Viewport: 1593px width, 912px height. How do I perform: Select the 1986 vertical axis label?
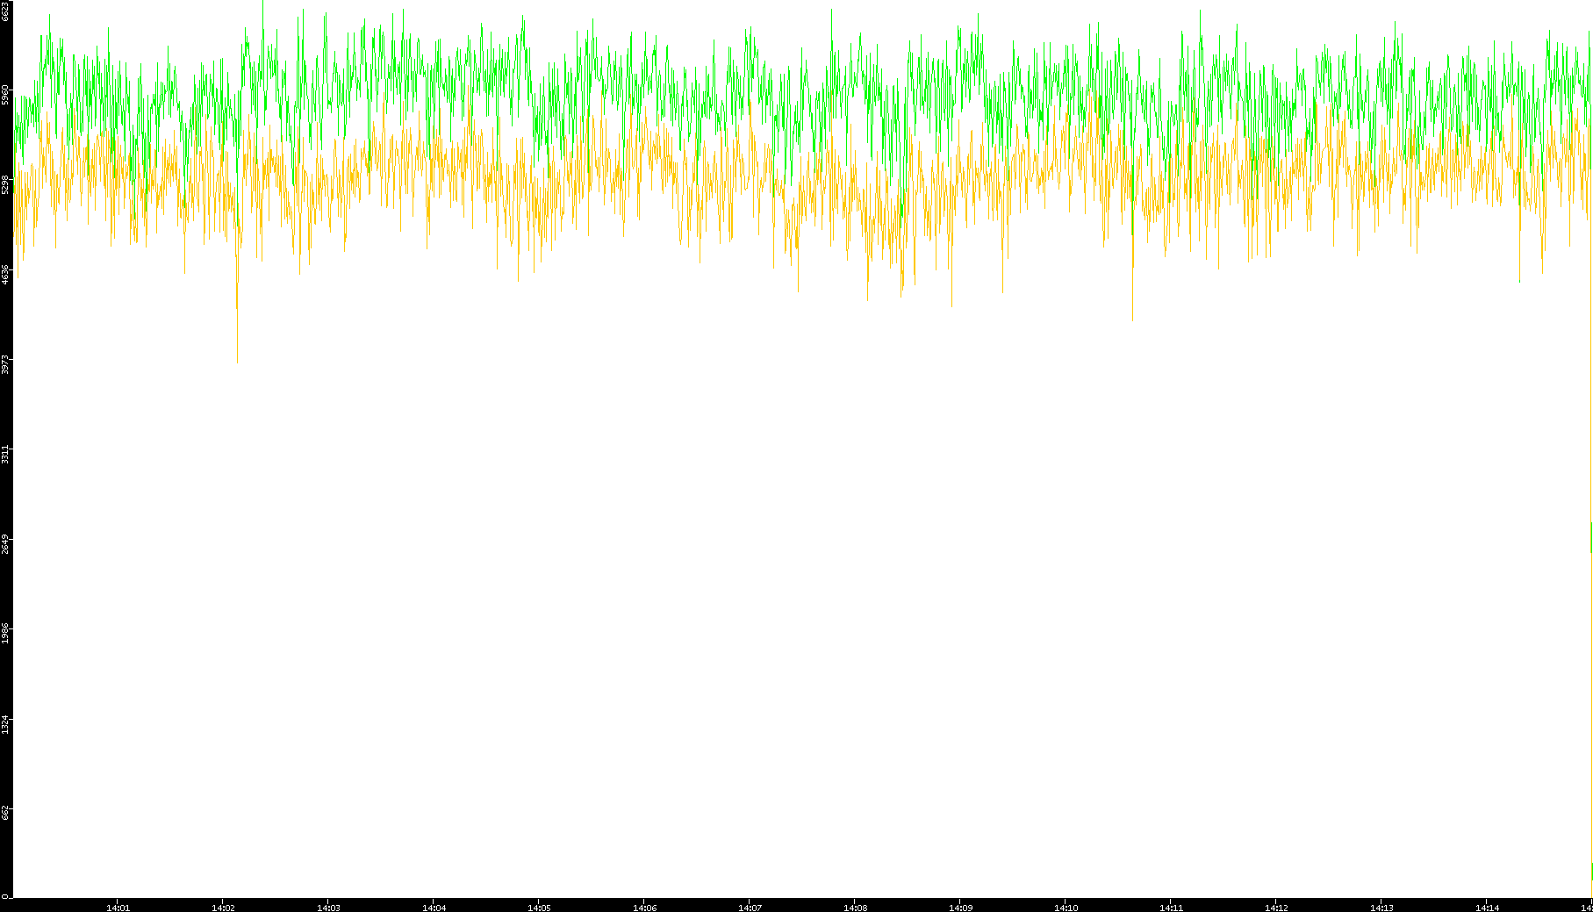click(x=5, y=634)
